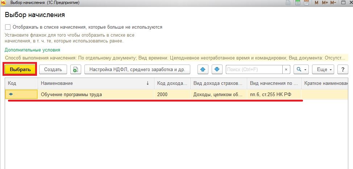Click cell Доходы, целиком об...
353x169 pixels.
219,94
